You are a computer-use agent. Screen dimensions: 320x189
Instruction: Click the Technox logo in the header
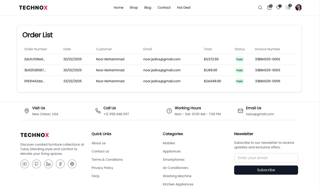[x=33, y=7]
